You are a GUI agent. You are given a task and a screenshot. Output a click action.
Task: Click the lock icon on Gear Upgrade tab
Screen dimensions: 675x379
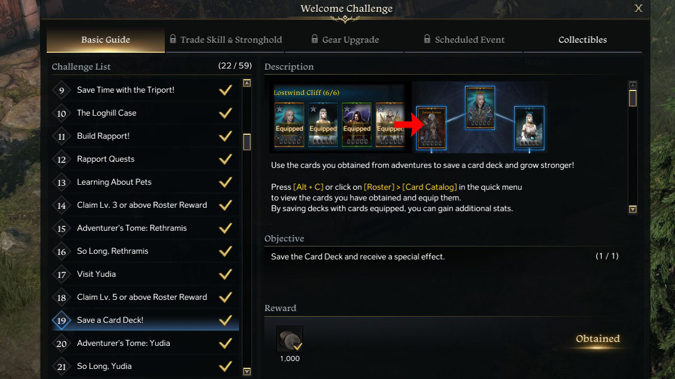(x=314, y=39)
